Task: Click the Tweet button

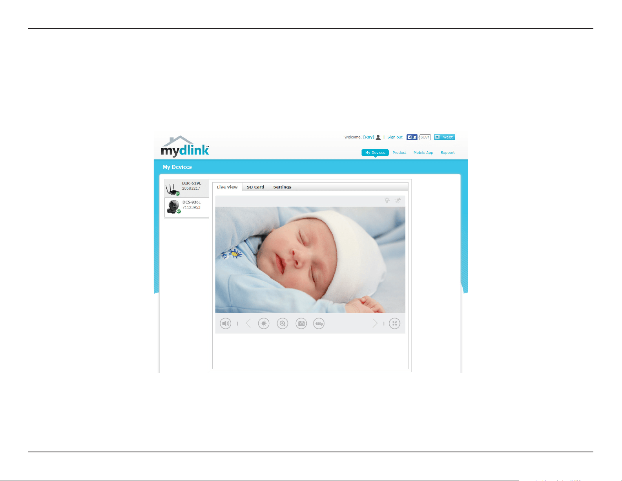Action: (445, 137)
